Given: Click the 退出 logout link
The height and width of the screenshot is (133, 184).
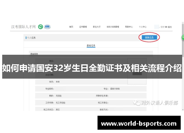Looking at the screenshot, I should coord(170,27).
